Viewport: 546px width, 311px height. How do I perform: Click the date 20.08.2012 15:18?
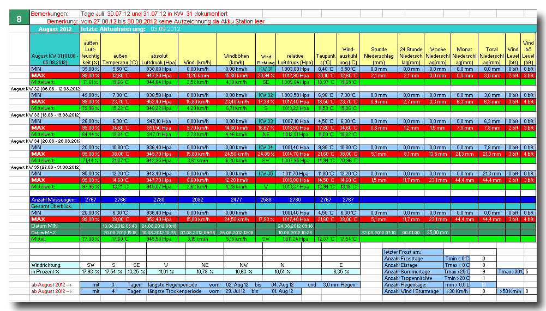tap(120, 233)
